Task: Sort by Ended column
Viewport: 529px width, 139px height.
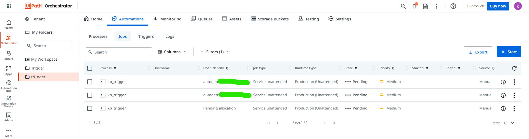Action: [453, 68]
